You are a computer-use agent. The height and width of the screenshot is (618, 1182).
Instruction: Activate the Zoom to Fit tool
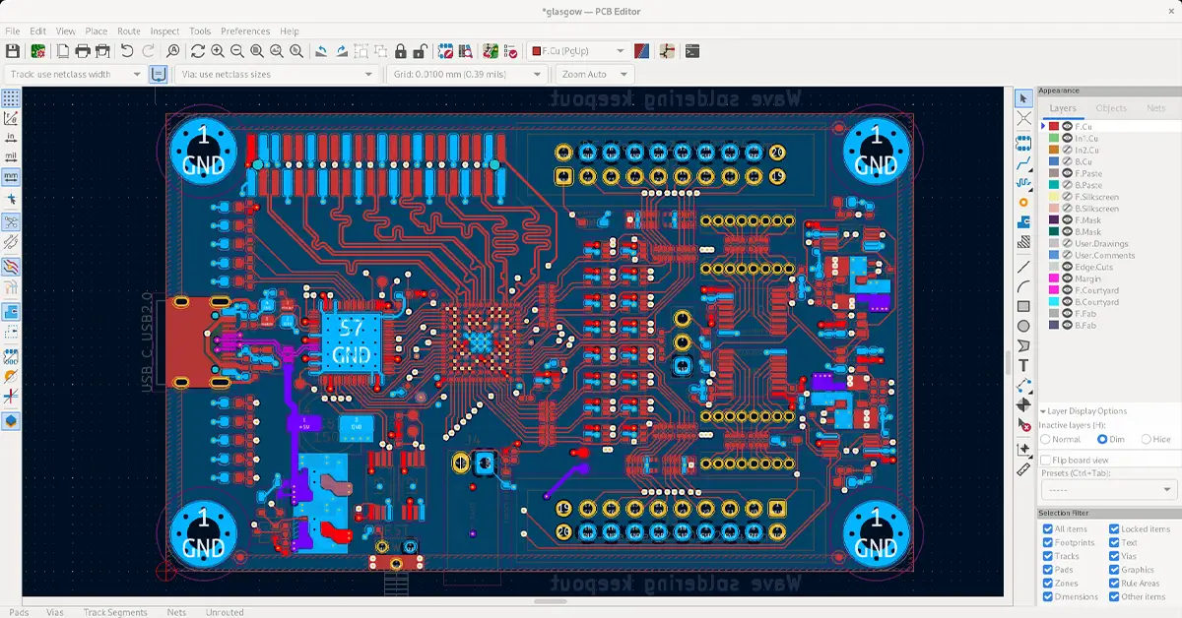tap(255, 49)
